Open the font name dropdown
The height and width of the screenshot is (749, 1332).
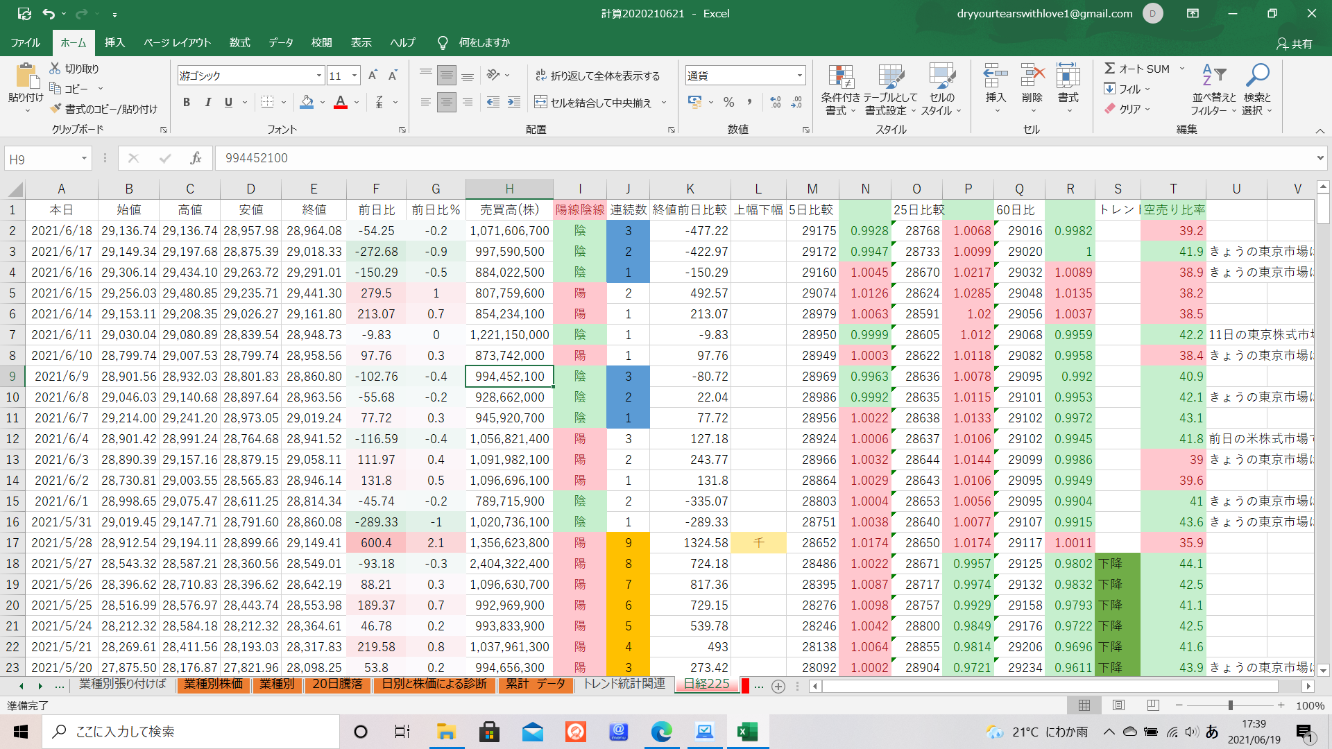pos(319,76)
